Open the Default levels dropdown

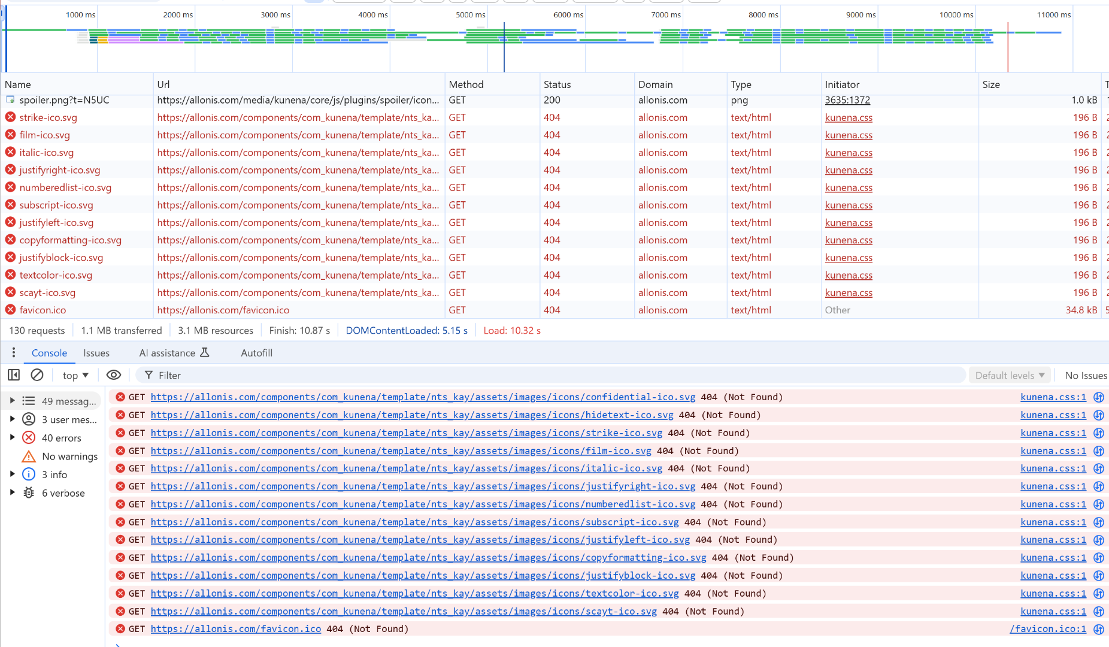pyautogui.click(x=1010, y=376)
